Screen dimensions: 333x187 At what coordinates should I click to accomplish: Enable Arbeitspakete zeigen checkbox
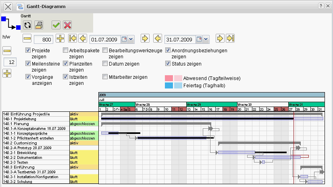(66, 51)
